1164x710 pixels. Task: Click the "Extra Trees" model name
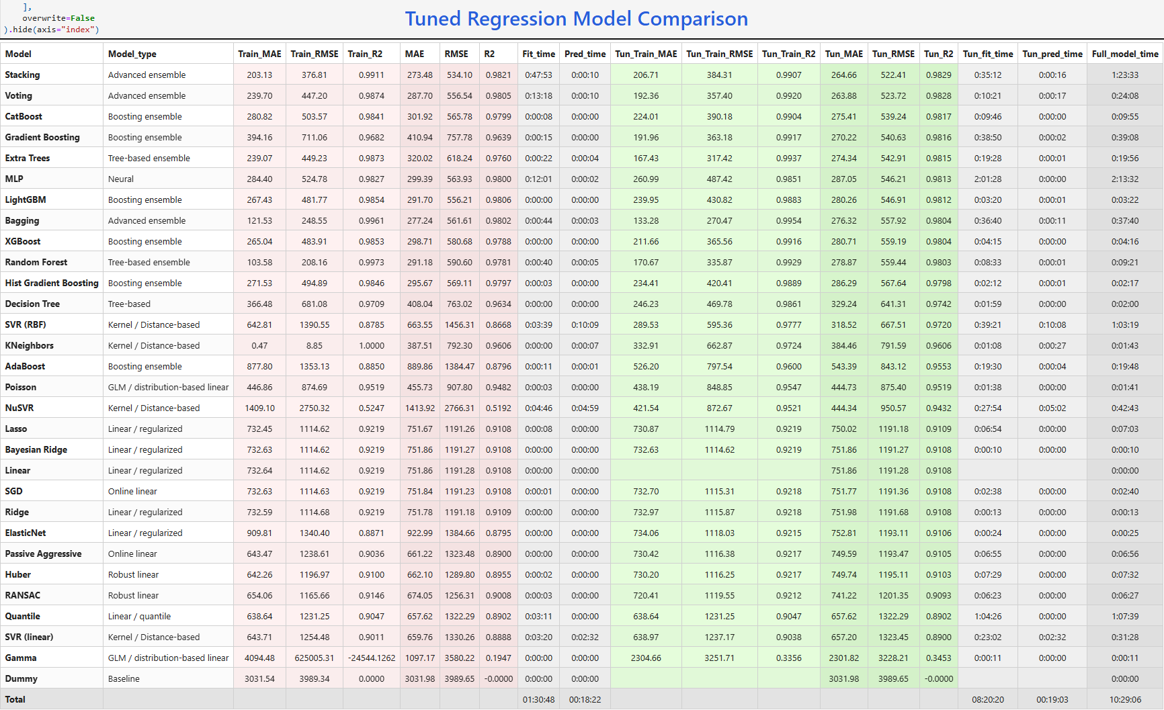pos(28,158)
